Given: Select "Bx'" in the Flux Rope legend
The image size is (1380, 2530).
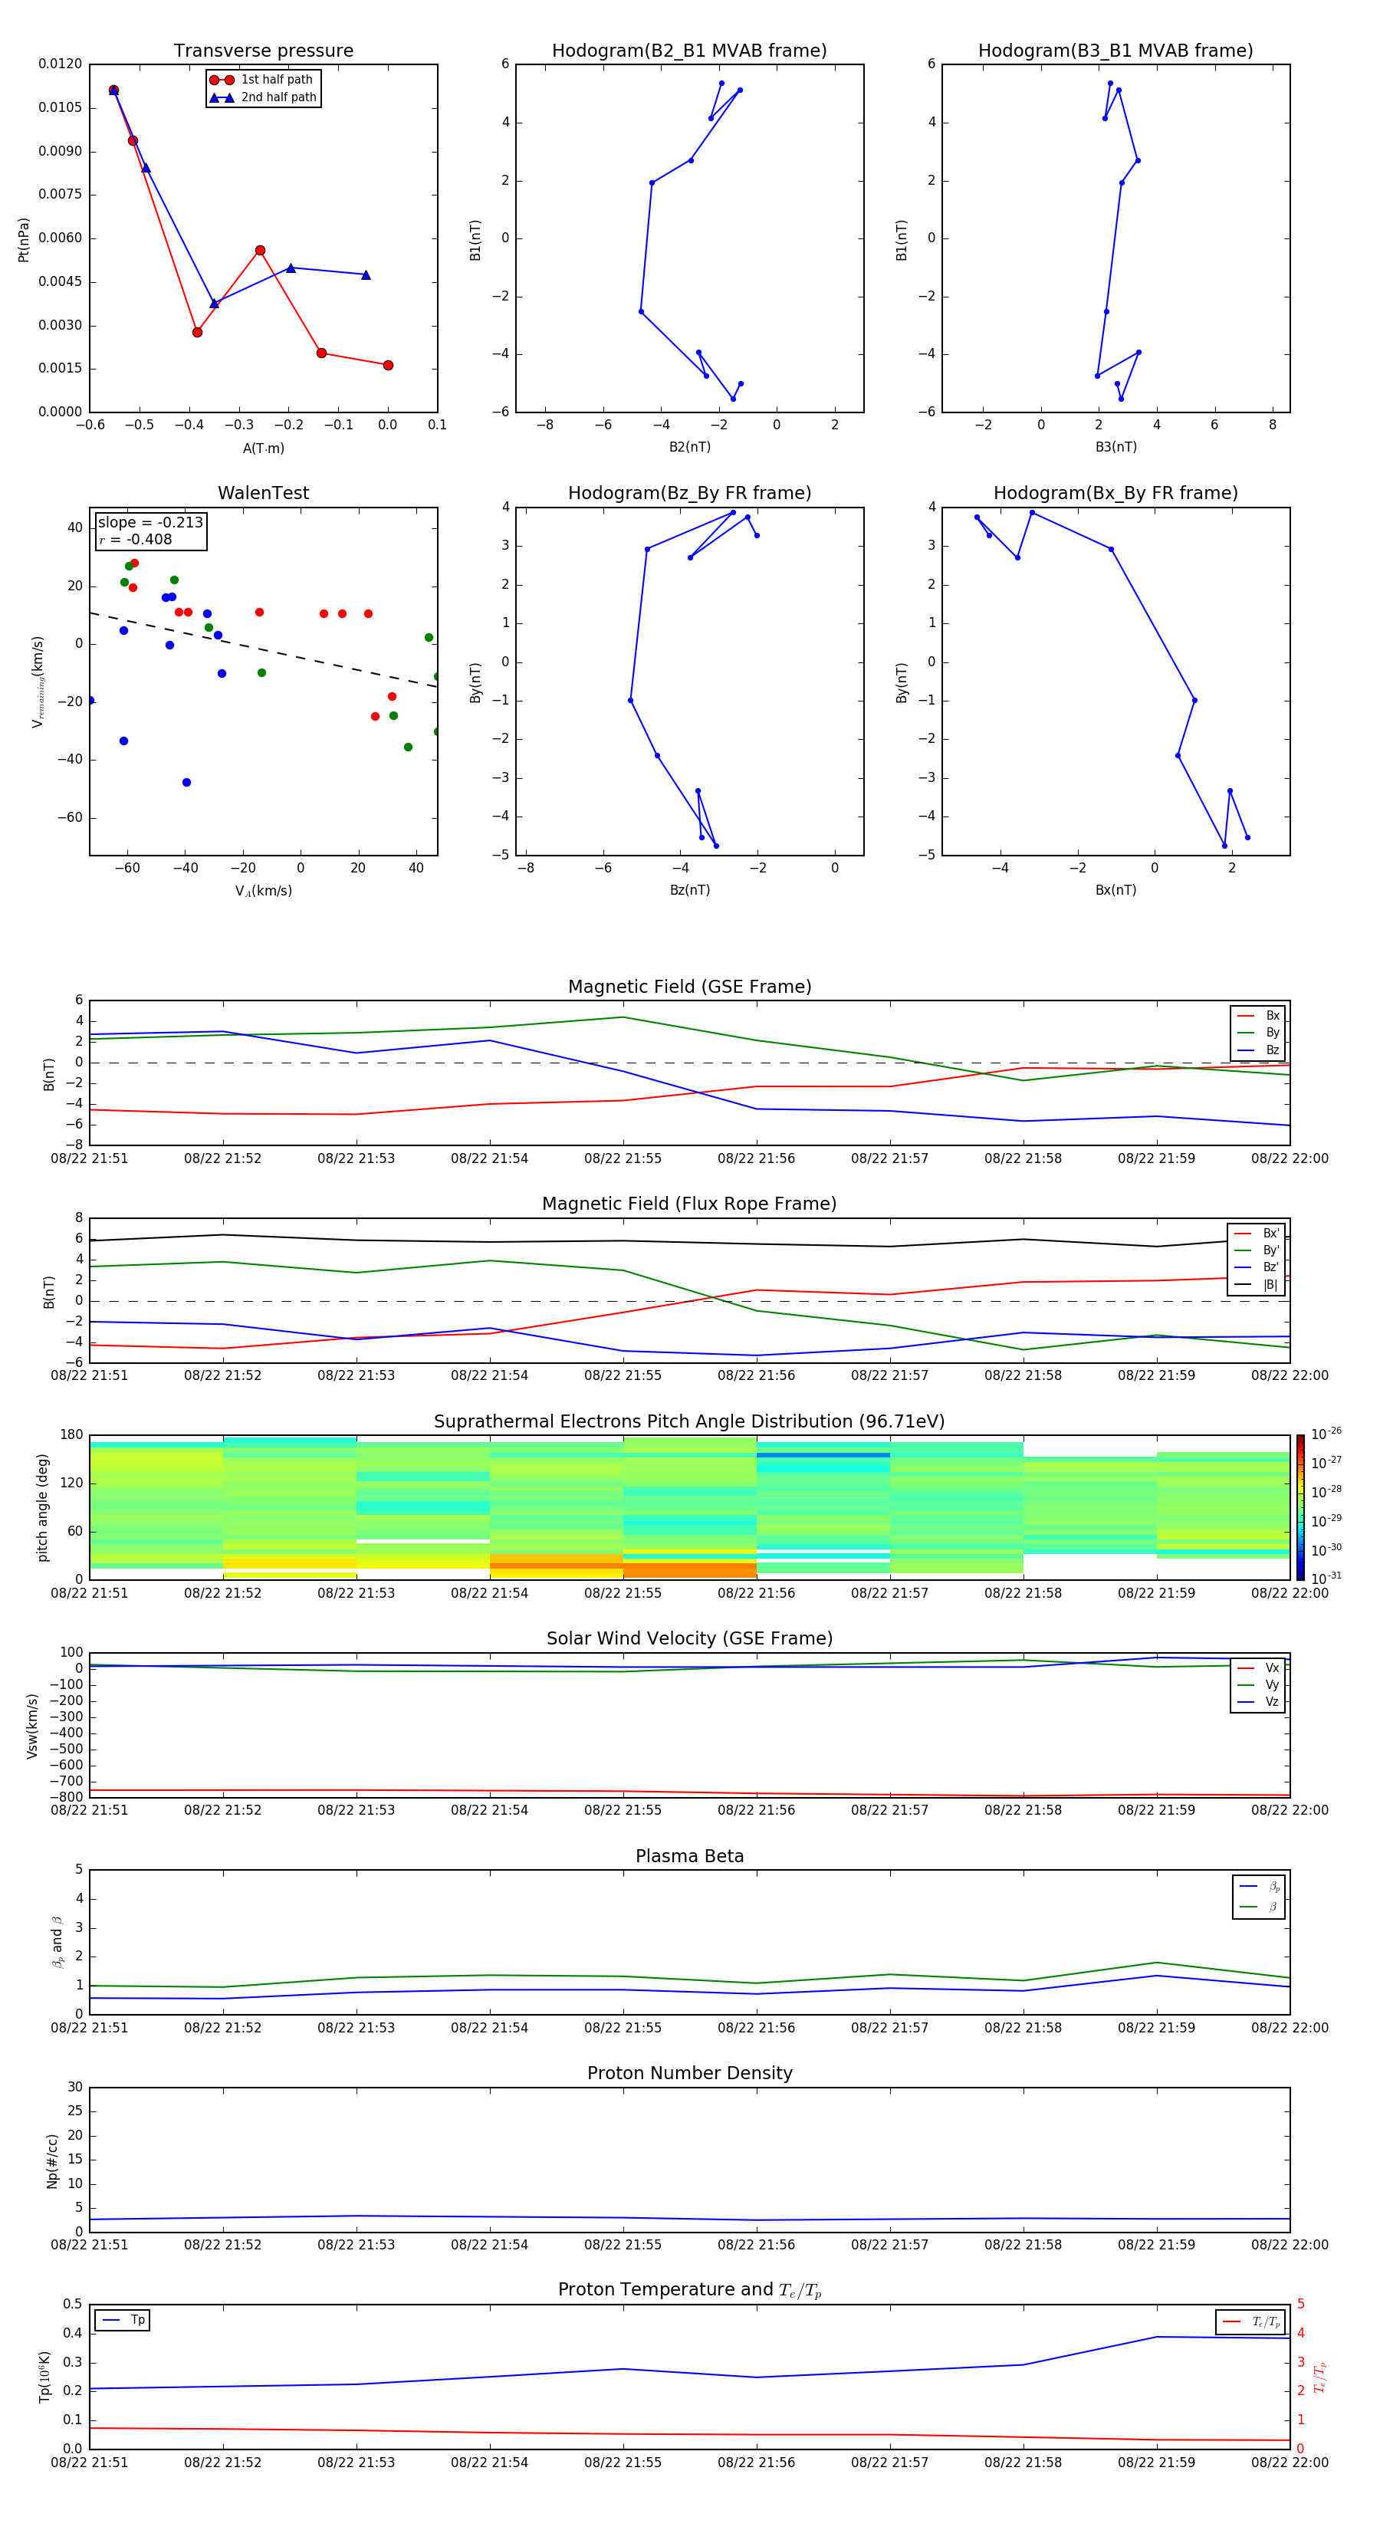Looking at the screenshot, I should (1257, 1234).
